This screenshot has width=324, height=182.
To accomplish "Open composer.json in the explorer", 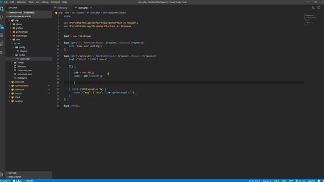I will tap(29, 70).
